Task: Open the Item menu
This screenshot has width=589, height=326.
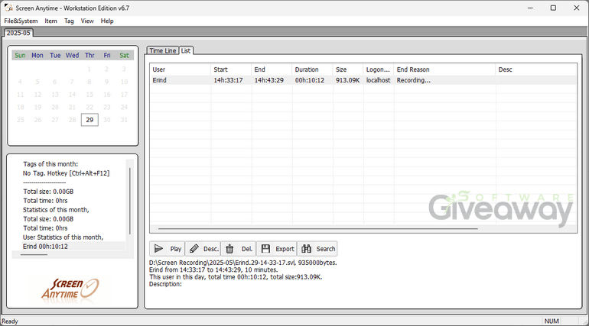Action: tap(50, 21)
